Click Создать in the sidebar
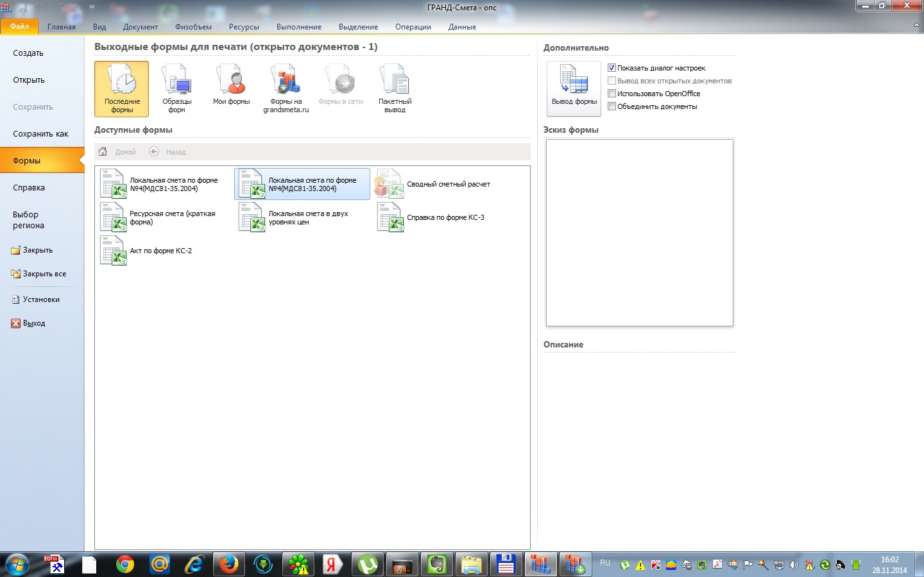 pos(28,53)
